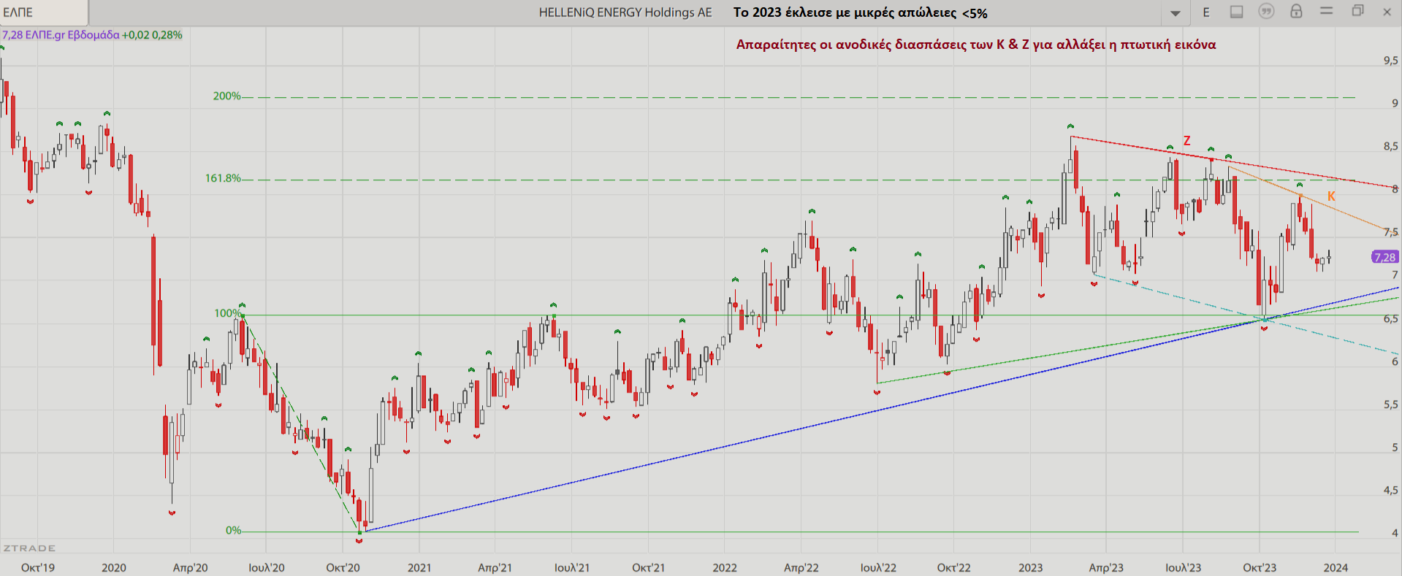The image size is (1402, 576).
Task: Click the Ιουλ'22 date axis label
Action: [x=878, y=567]
